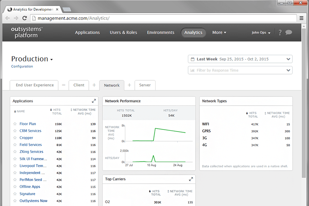Viewport: 309px width, 206px height.
Task: Click the help question mark icon
Action: 280,33
